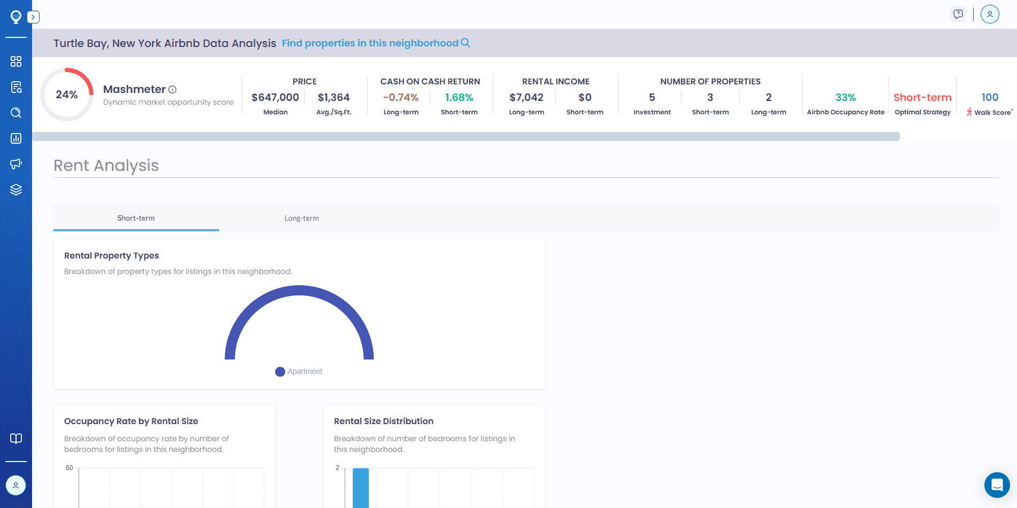Click the 100 Walk Score value
Viewport: 1017px width, 508px height.
[990, 97]
